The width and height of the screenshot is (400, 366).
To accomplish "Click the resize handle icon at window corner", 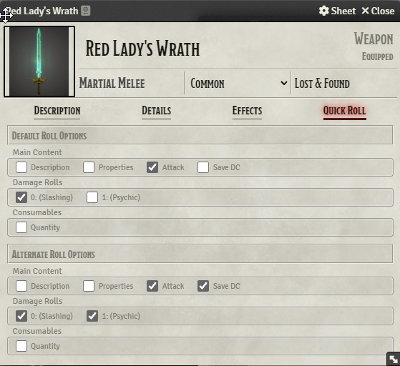I will coord(394,359).
